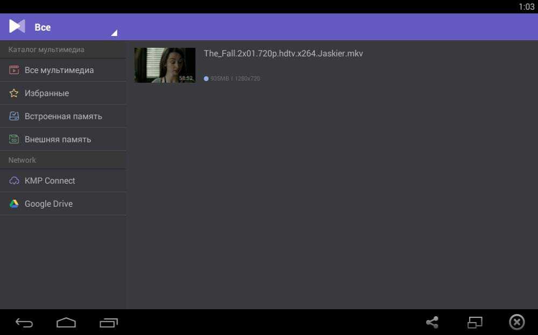
Task: Tap the Android Home navigation button
Action: tap(66, 323)
